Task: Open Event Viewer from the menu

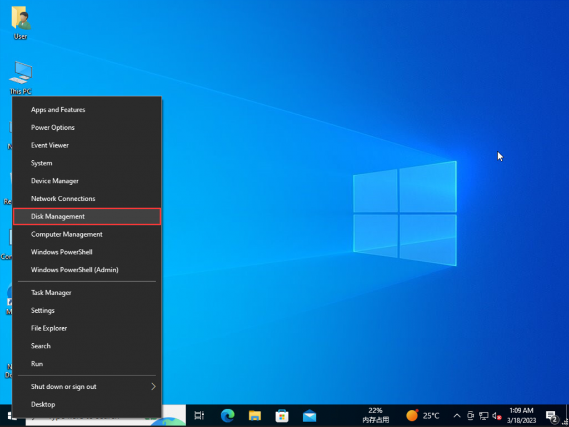Action: pos(87,145)
